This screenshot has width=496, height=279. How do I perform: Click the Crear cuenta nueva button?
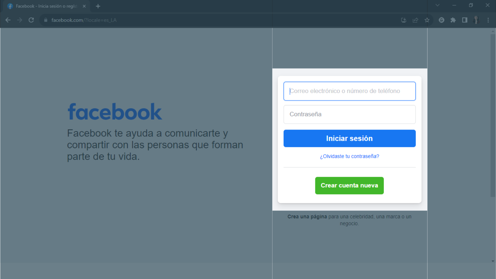coord(349,186)
